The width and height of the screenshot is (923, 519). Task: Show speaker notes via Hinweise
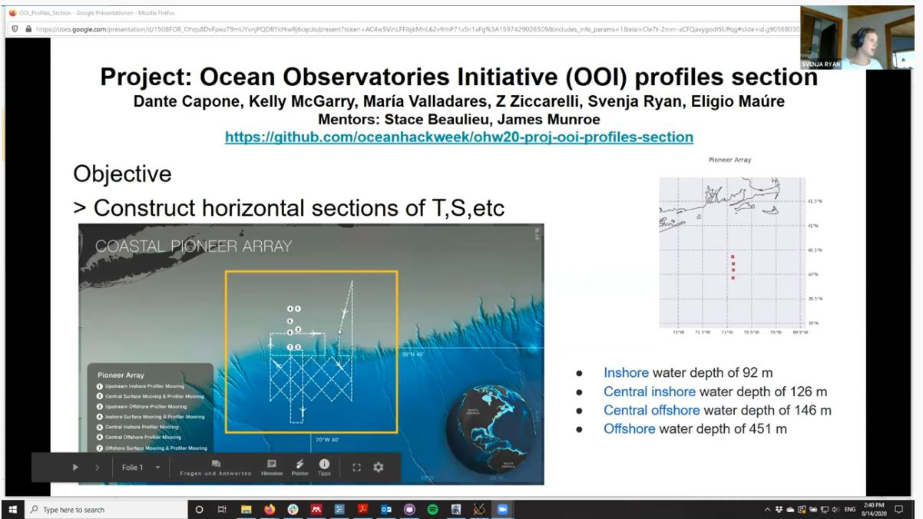tap(271, 467)
